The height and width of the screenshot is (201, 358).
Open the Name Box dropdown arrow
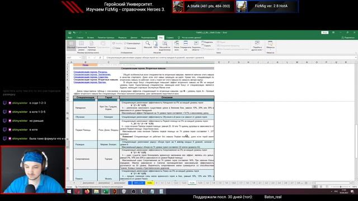[x=80, y=58]
